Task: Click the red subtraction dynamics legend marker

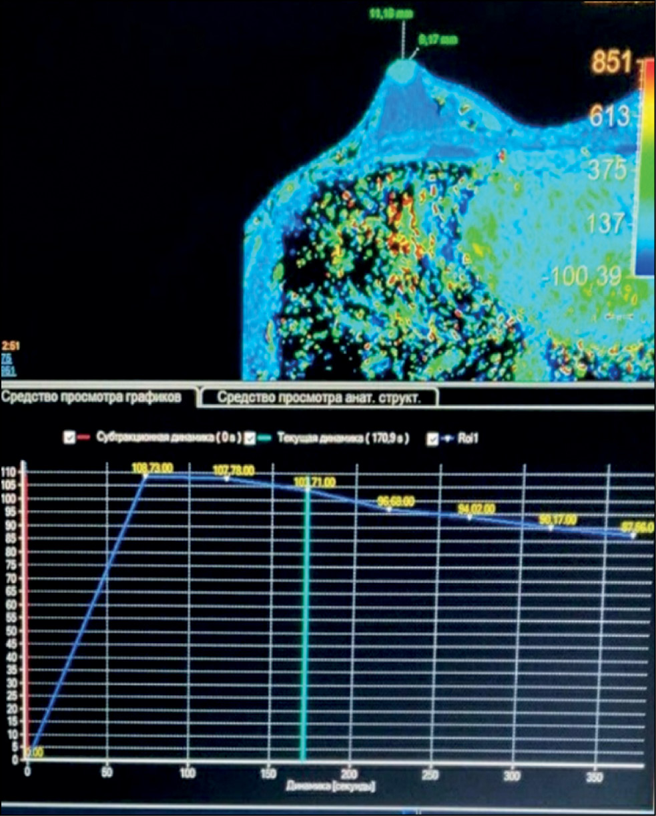Action: tap(83, 439)
